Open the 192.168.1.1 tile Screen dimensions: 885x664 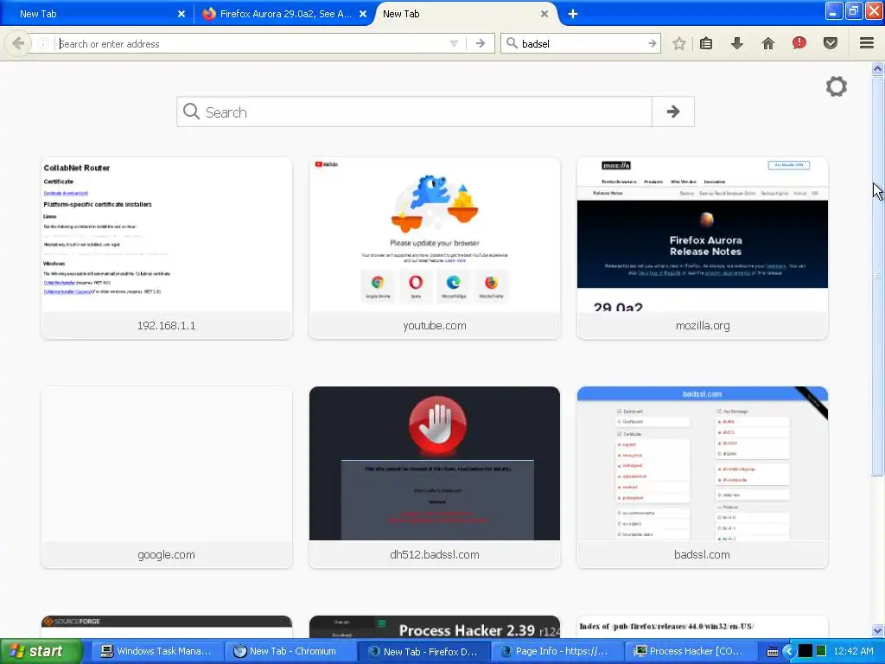pyautogui.click(x=167, y=248)
